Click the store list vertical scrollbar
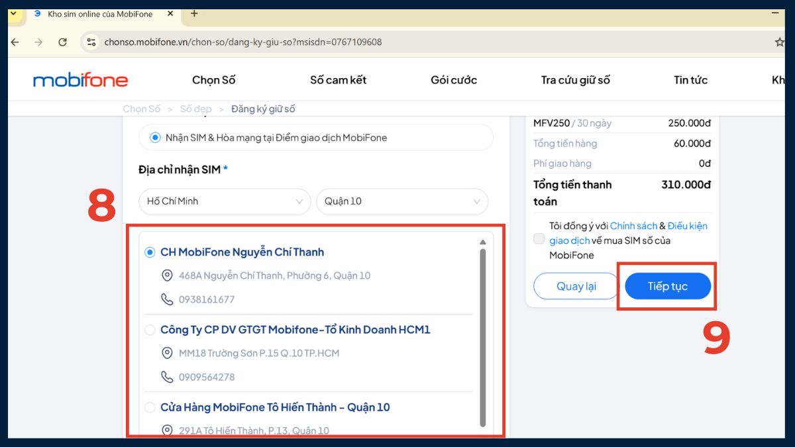 click(x=482, y=336)
